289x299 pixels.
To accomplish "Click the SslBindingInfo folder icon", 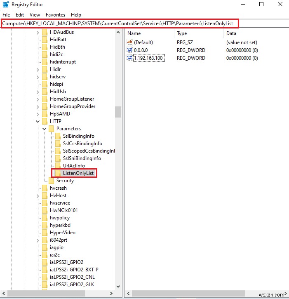I will click(58, 136).
